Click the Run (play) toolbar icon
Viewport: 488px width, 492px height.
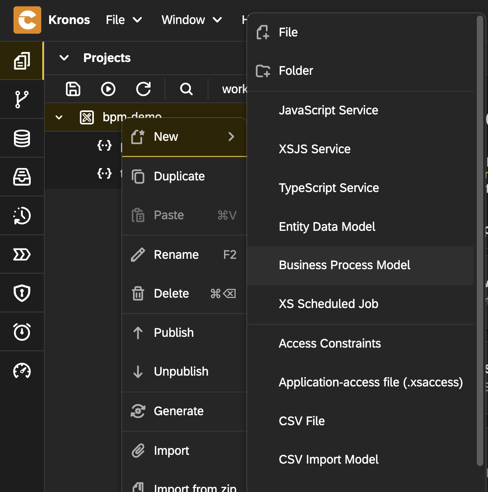pyautogui.click(x=108, y=89)
